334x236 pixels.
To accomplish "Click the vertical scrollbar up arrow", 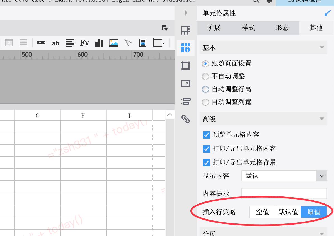I will click(170, 115).
